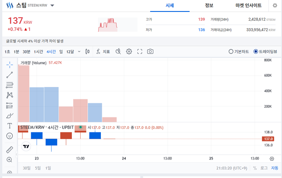Click the 거래량 (Volume) indicator legend

click(x=33, y=63)
